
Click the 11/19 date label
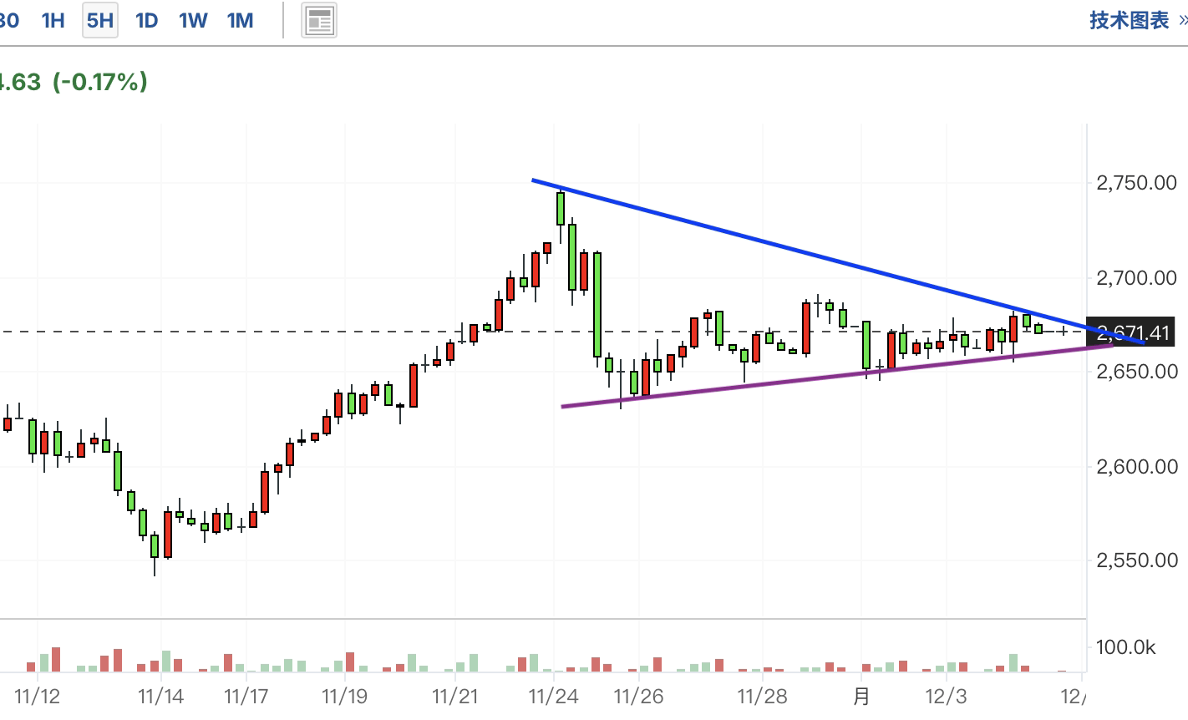click(345, 696)
